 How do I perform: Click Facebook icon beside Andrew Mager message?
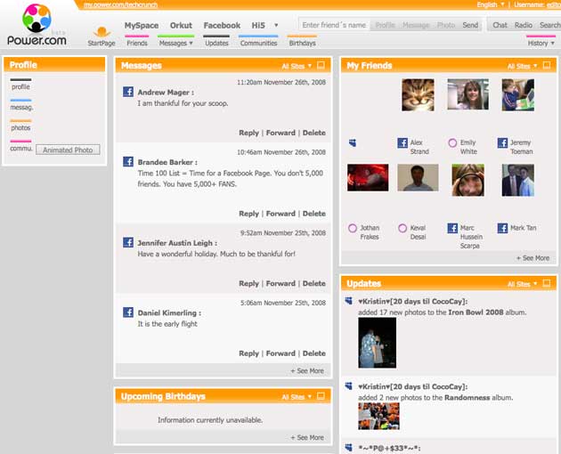[128, 92]
